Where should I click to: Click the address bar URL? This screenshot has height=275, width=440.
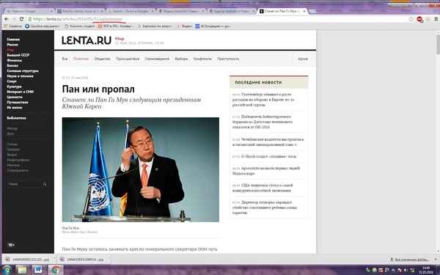78,19
